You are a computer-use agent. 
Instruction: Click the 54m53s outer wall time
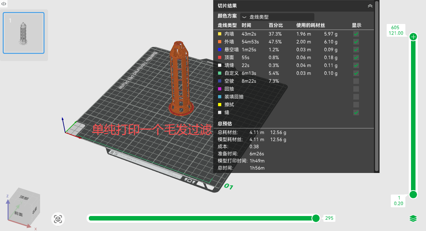click(x=250, y=42)
